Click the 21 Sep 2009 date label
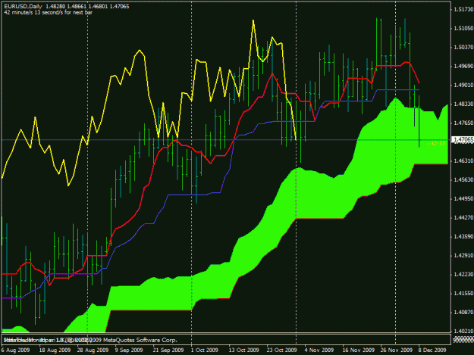 (x=168, y=350)
